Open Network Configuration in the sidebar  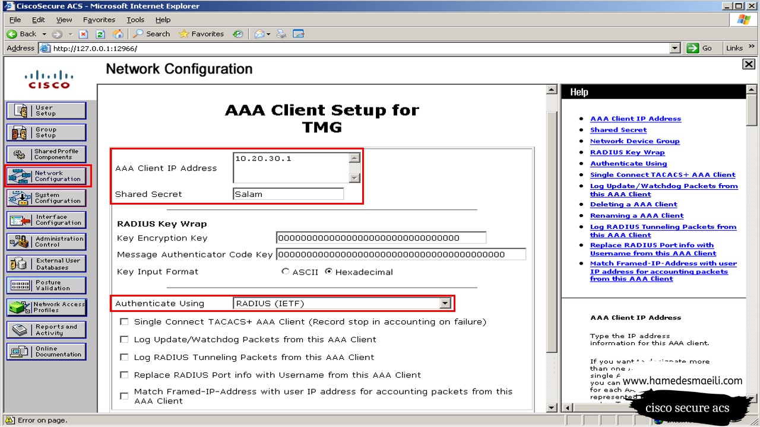[46, 176]
